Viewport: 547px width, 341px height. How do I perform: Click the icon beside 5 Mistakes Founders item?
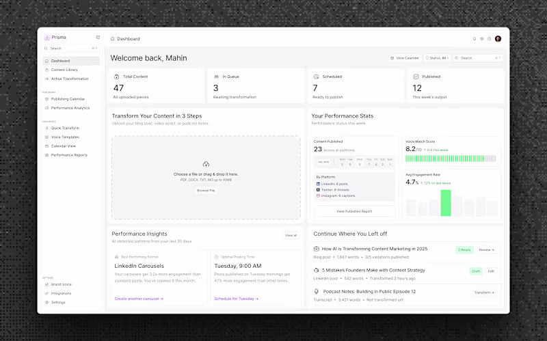[317, 270]
